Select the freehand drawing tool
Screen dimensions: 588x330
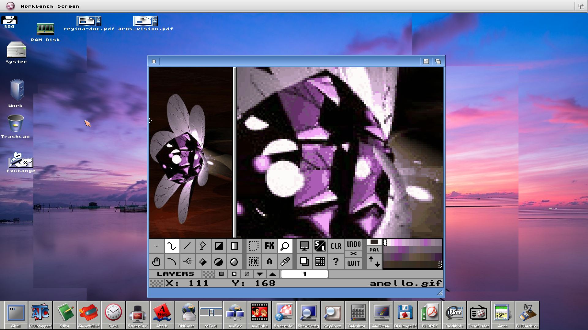click(171, 246)
